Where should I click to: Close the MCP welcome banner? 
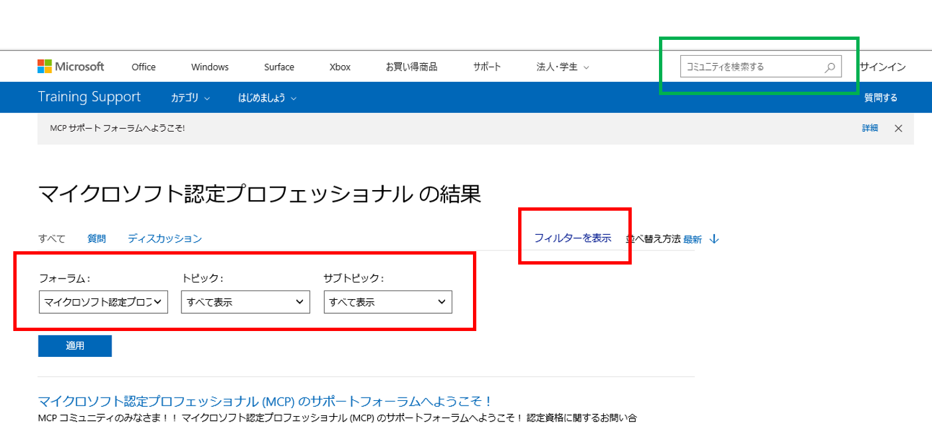898,128
